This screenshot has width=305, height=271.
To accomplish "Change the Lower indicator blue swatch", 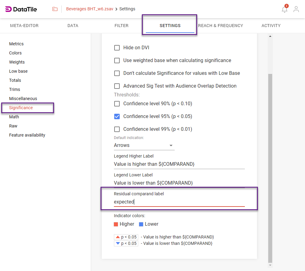I will tap(141, 224).
